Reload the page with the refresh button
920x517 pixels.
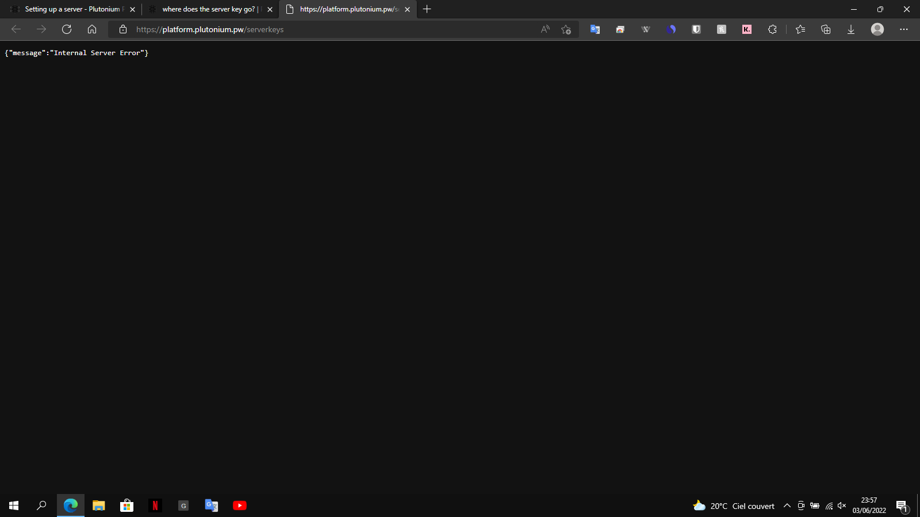pos(67,29)
